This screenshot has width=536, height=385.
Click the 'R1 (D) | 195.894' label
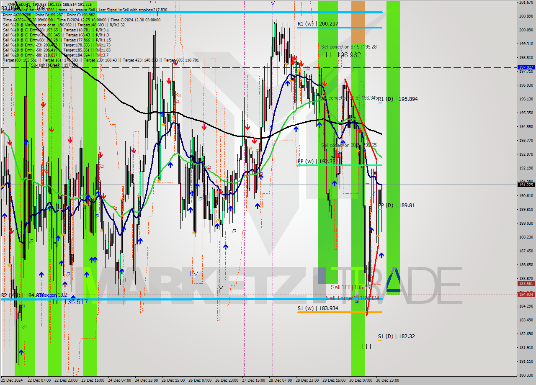click(x=398, y=99)
